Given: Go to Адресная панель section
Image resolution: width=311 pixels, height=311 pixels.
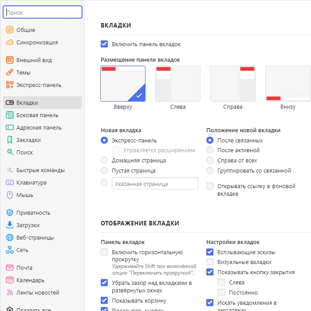Looking at the screenshot, I should click(39, 128).
